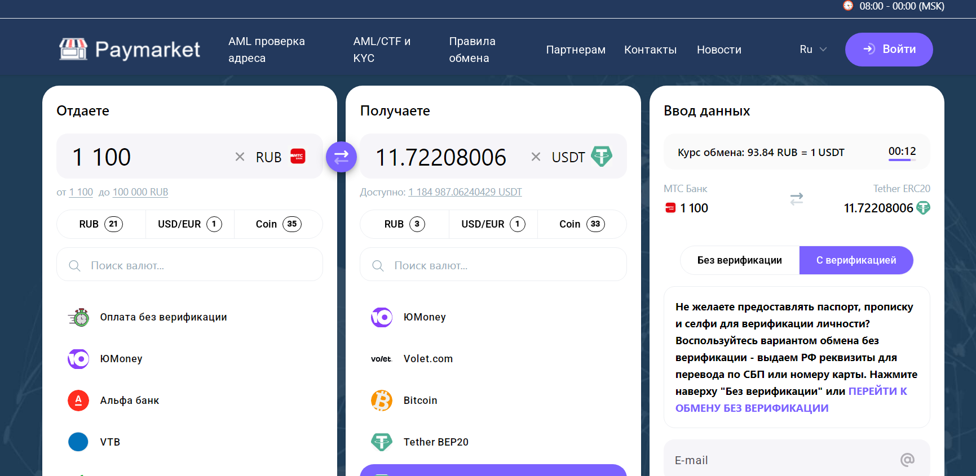The height and width of the screenshot is (476, 976).
Task: Open AML проверка адреса menu item
Action: pyautogui.click(x=267, y=50)
